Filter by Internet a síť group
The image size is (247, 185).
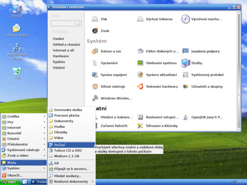tap(63, 50)
